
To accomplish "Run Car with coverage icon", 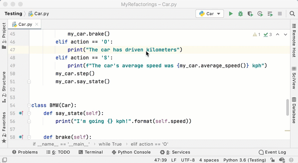I will coord(250,14).
